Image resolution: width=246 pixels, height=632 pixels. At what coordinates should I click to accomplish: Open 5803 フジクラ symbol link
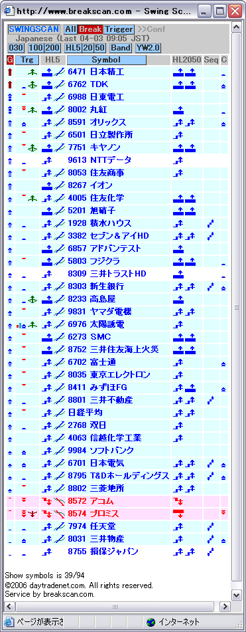pyautogui.click(x=93, y=261)
